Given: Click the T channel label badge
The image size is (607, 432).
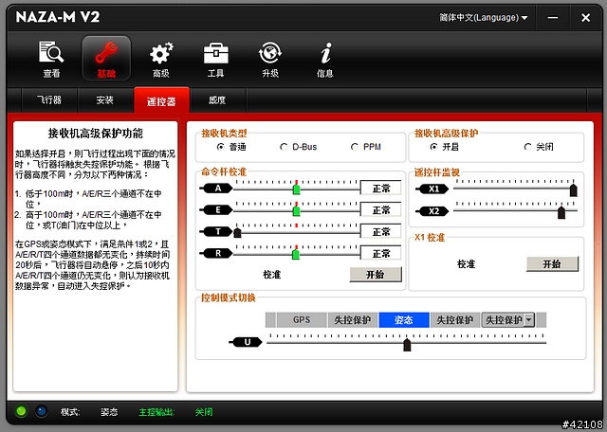Looking at the screenshot, I should coord(217,232).
